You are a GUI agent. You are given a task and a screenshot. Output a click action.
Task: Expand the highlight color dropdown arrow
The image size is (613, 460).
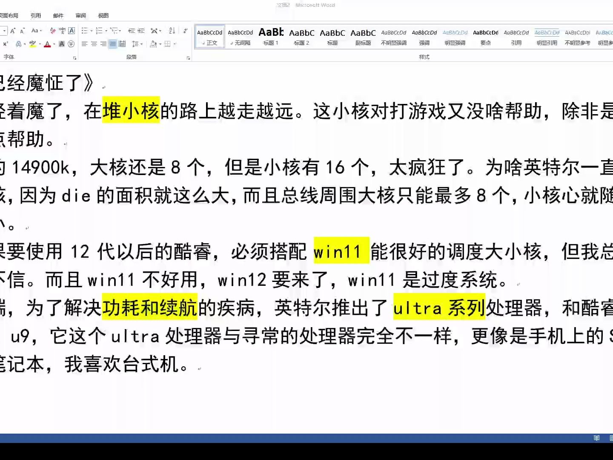[40, 44]
